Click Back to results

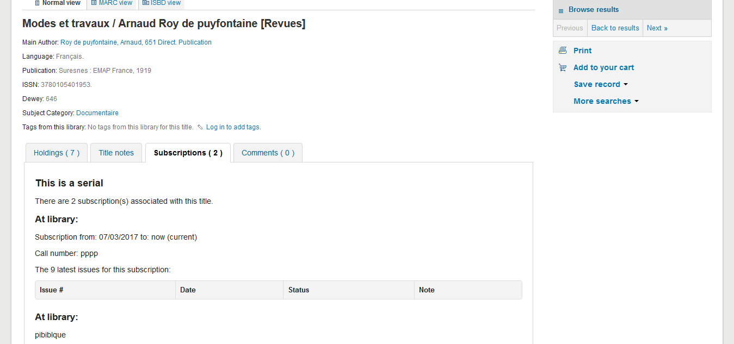615,28
